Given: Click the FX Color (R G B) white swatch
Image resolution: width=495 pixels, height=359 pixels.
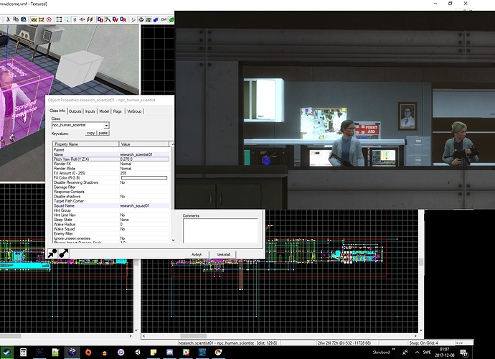Looking at the screenshot, I should click(x=144, y=178).
